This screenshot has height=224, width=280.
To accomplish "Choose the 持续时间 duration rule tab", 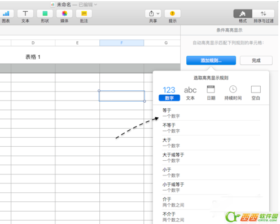I will click(233, 94).
